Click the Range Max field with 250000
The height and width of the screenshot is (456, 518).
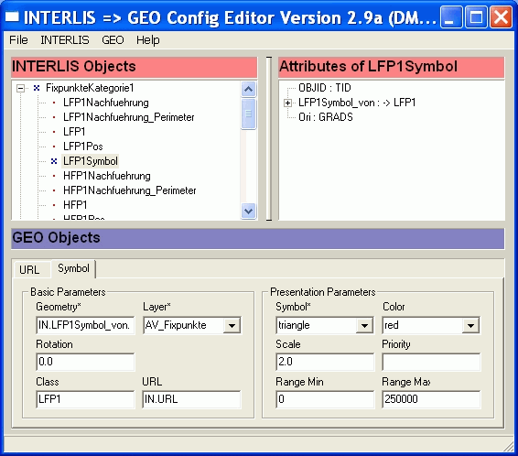(431, 399)
